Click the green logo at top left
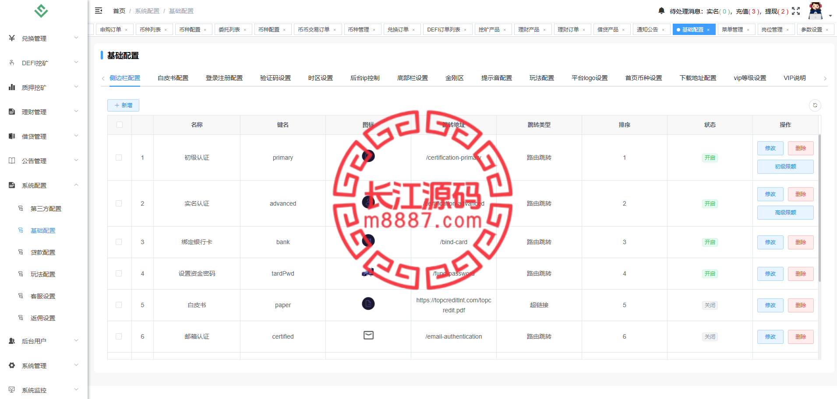The width and height of the screenshot is (837, 399). (41, 10)
